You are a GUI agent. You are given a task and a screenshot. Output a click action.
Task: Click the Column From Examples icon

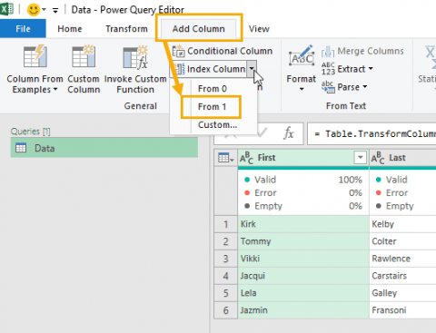tap(35, 56)
